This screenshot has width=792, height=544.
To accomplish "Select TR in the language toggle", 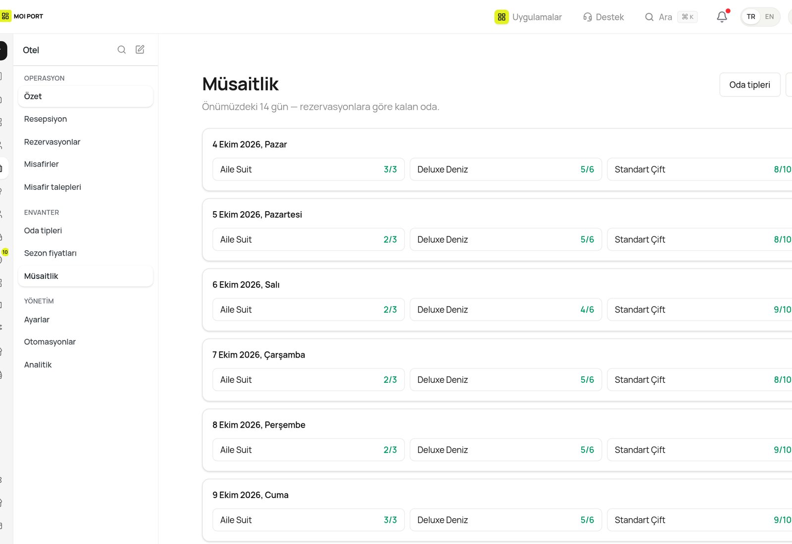I will 751,17.
